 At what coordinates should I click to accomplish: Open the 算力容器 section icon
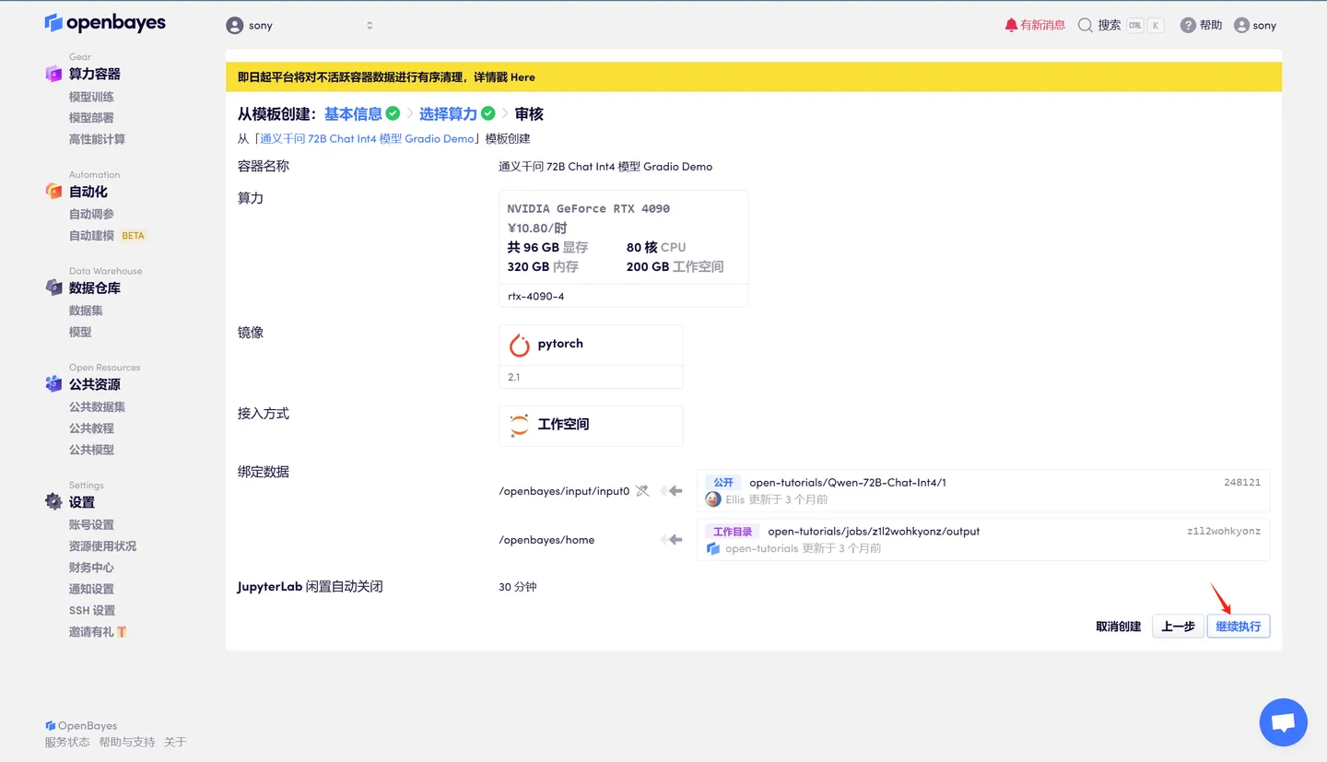(53, 74)
